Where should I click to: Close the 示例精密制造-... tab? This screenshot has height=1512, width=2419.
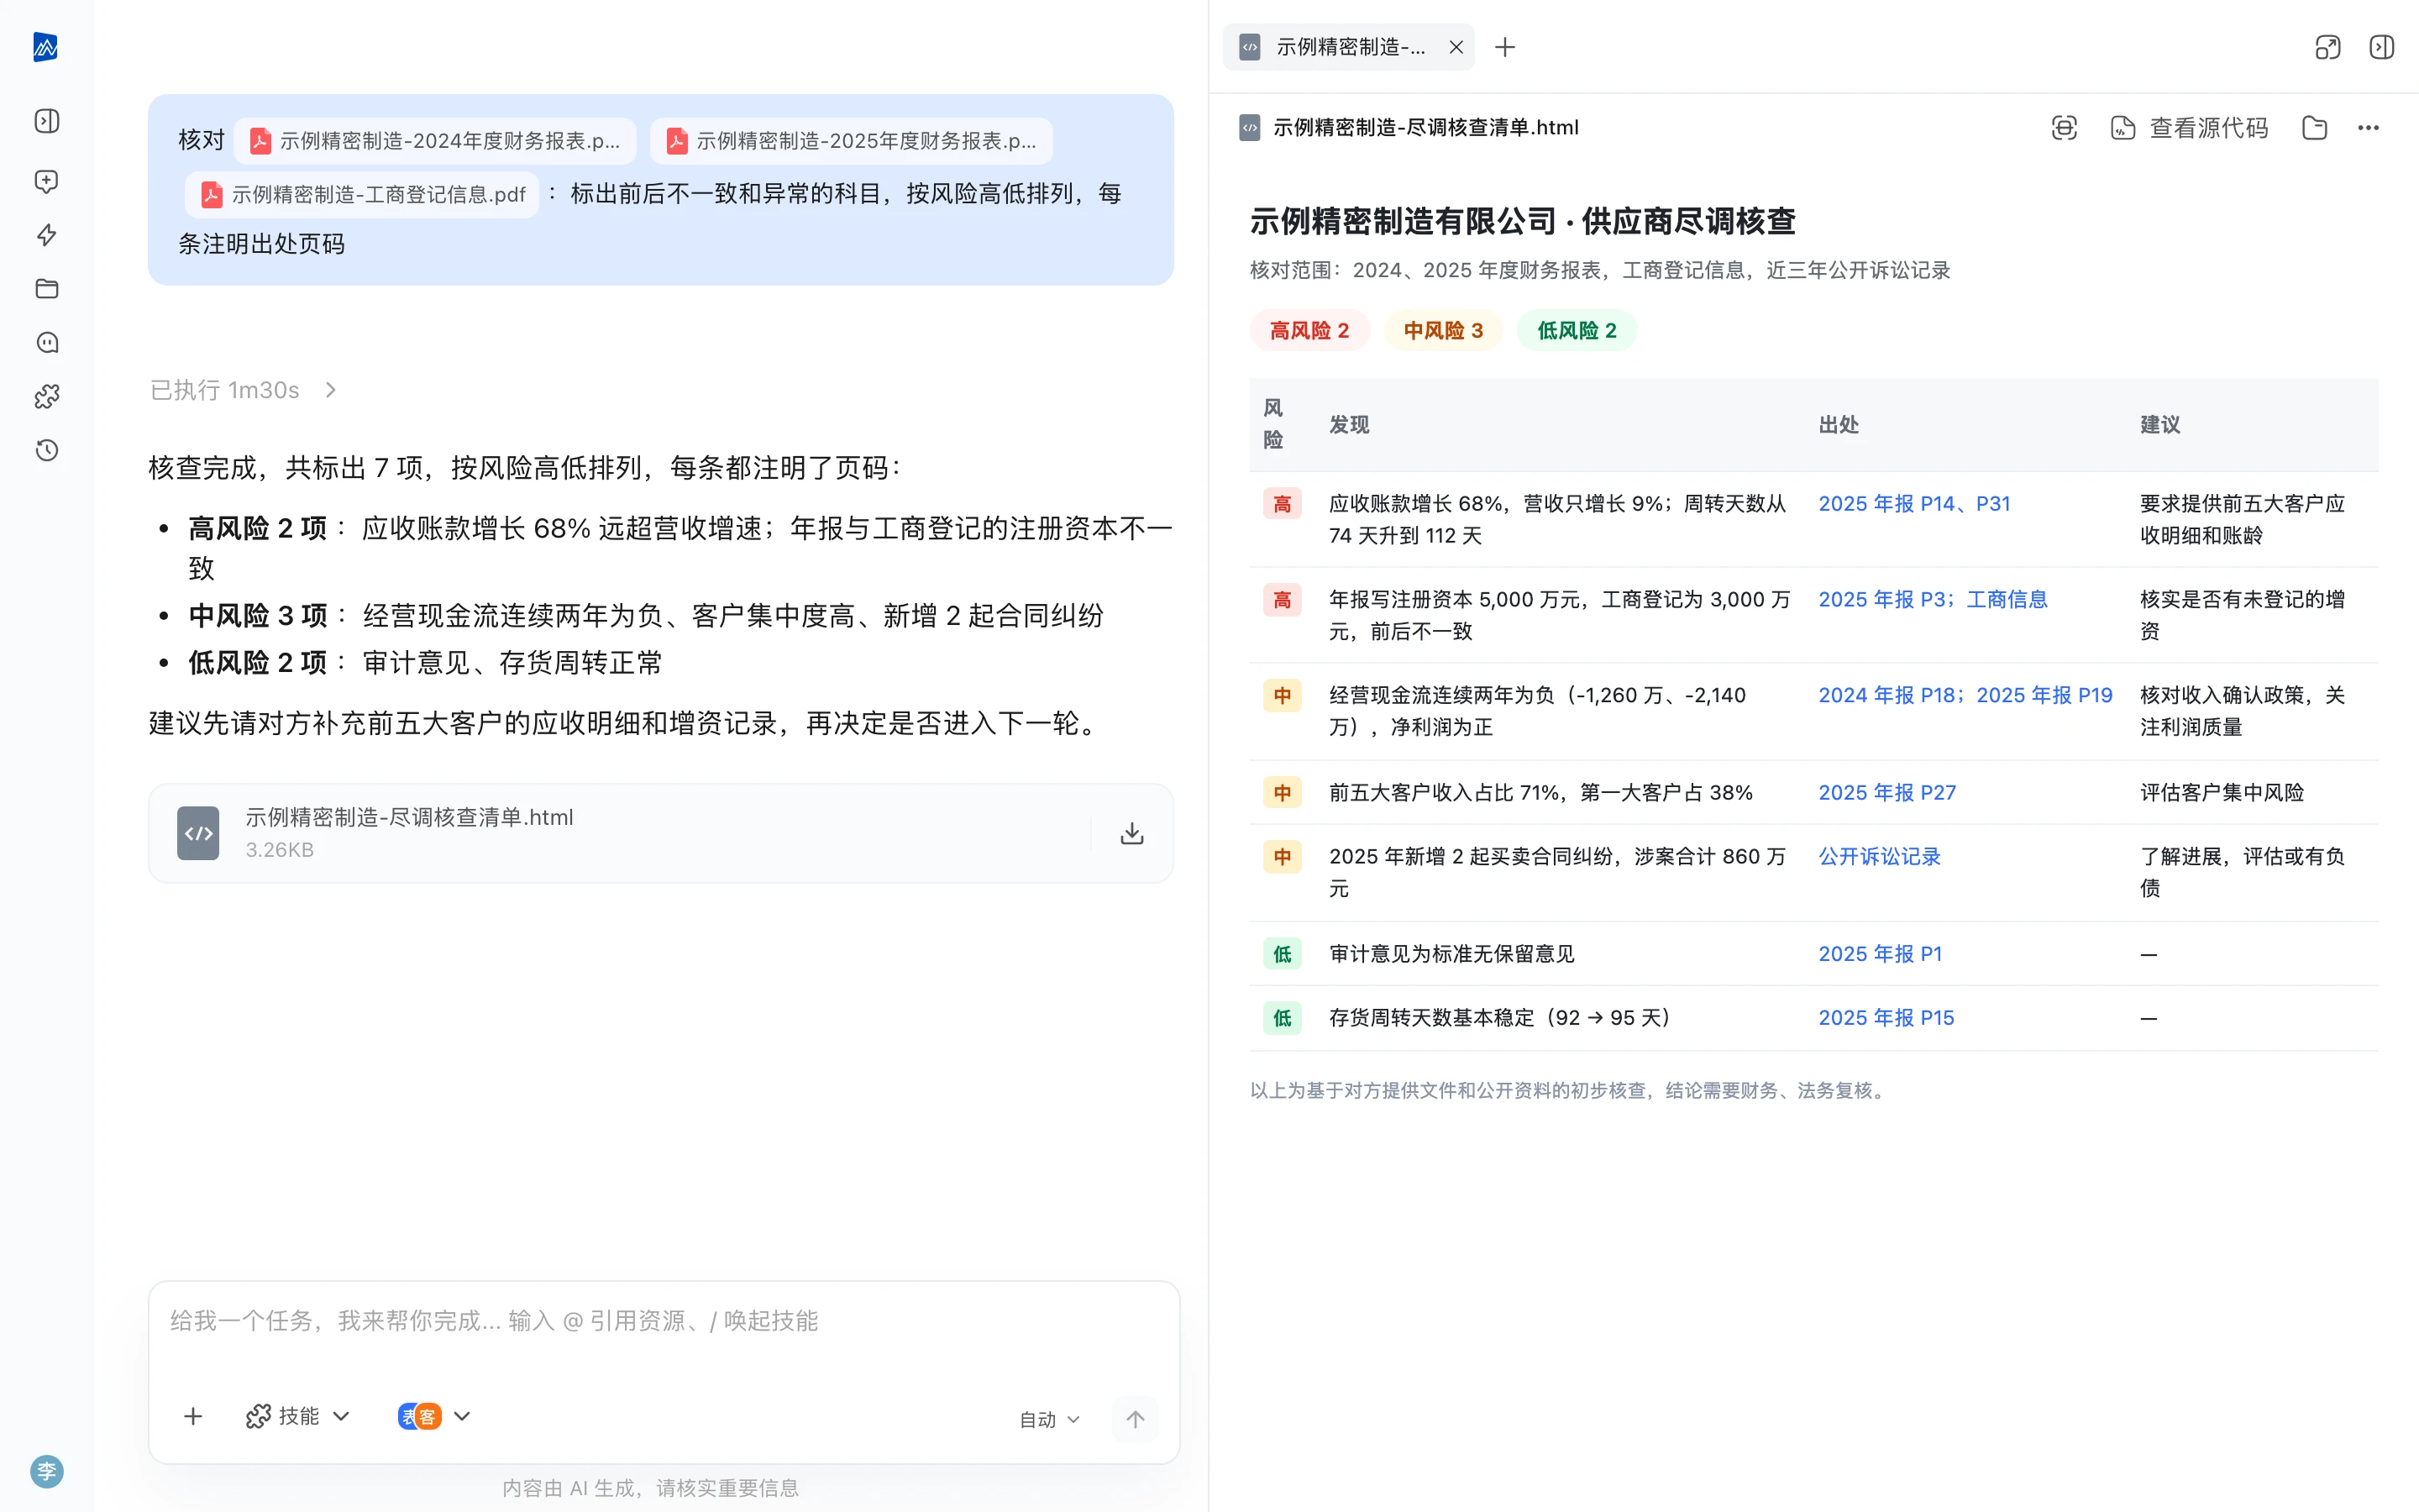pyautogui.click(x=1456, y=47)
